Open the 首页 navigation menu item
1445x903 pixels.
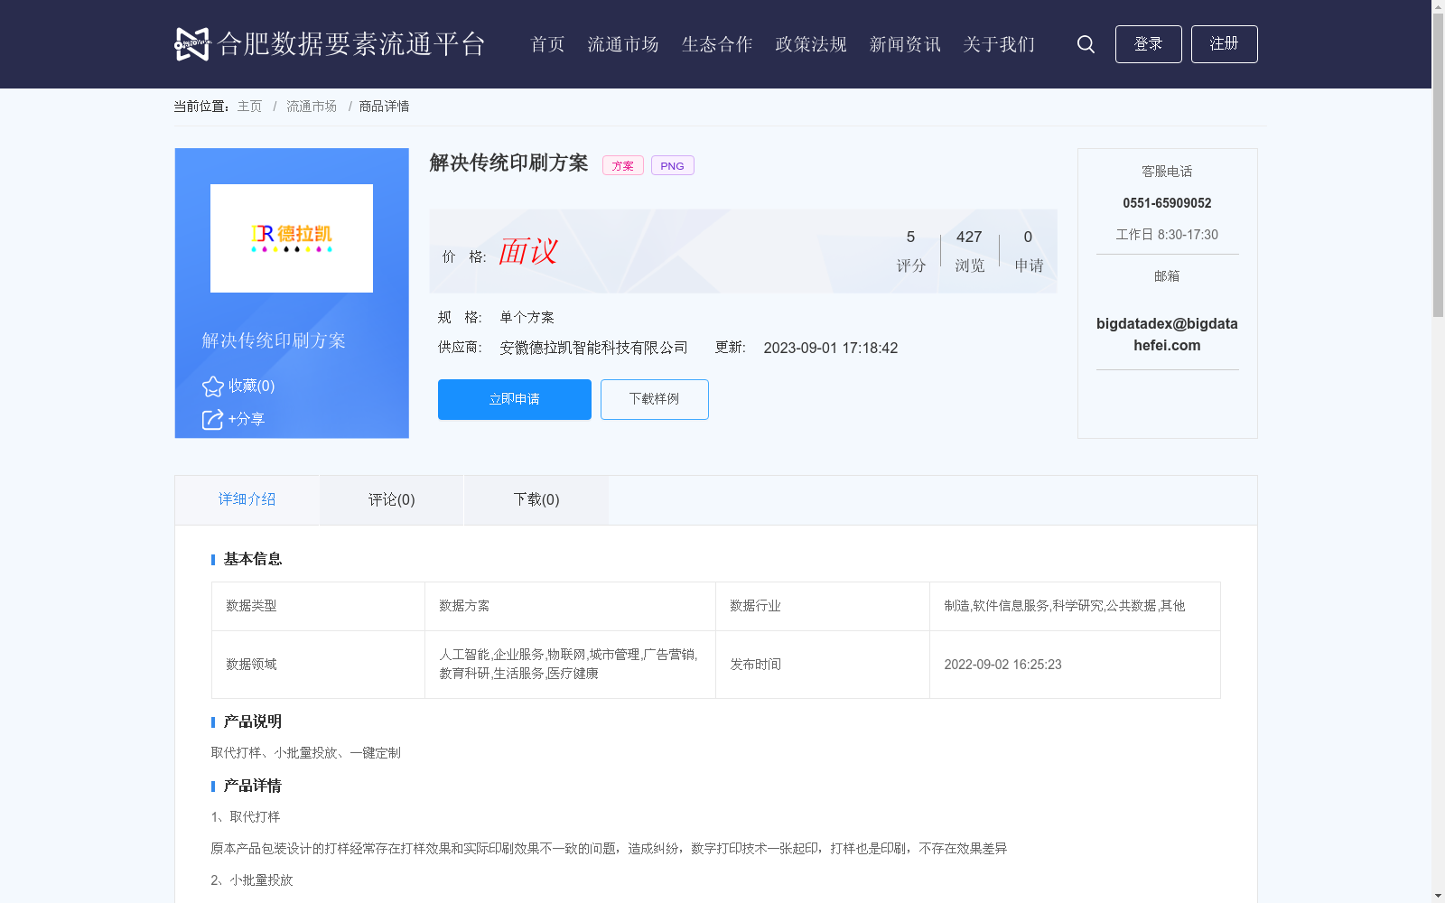coord(547,44)
